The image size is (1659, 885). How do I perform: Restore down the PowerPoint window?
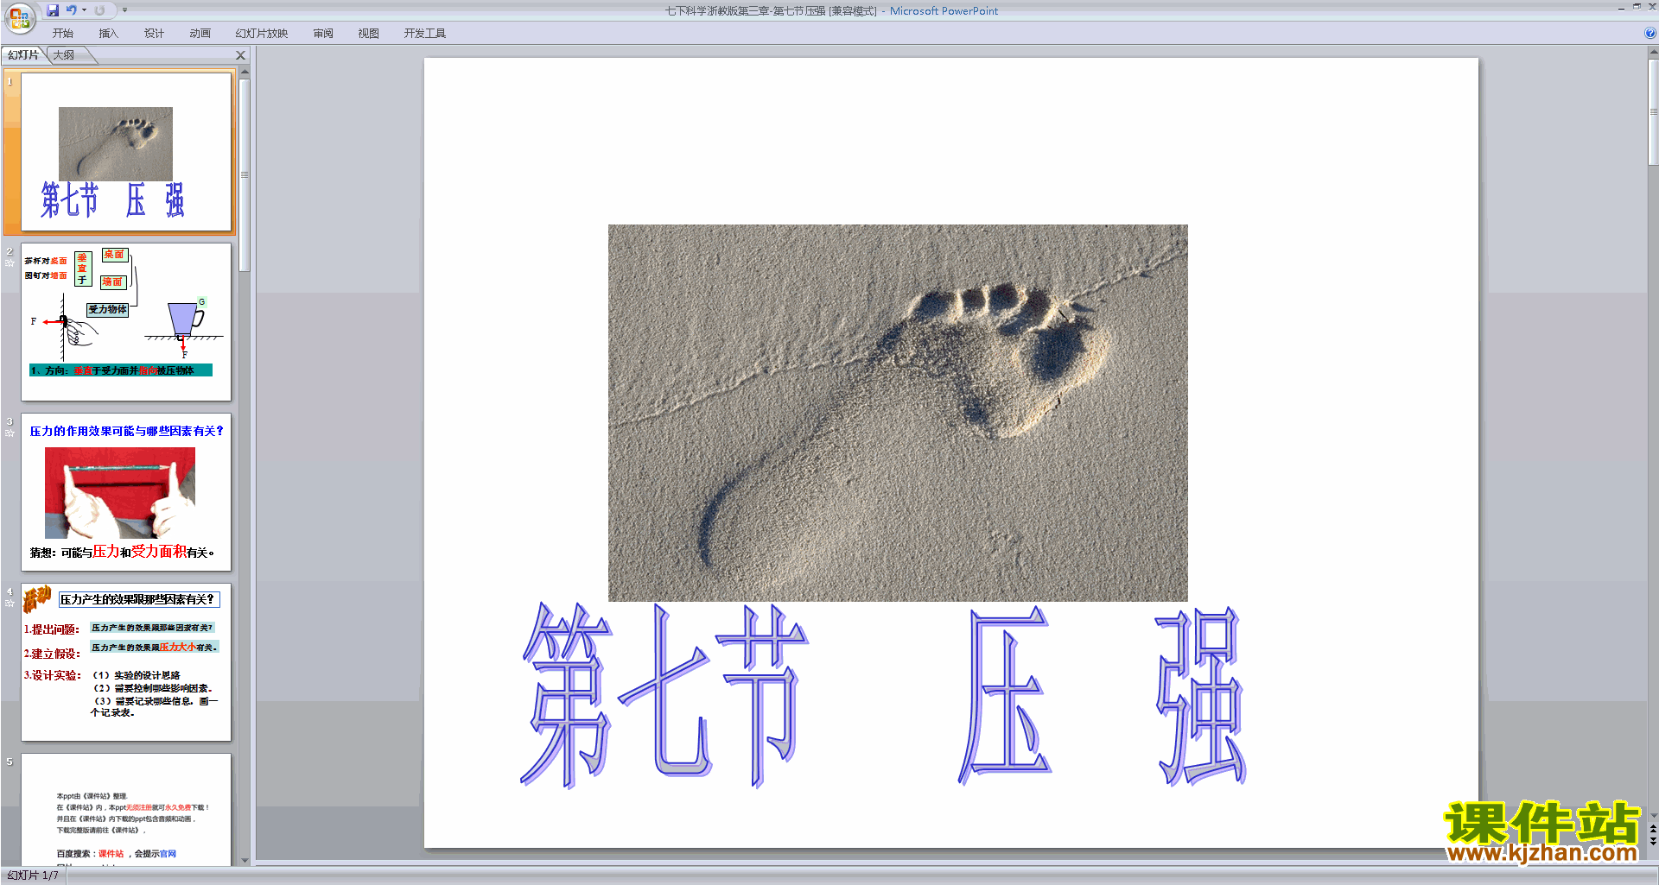pos(1637,7)
